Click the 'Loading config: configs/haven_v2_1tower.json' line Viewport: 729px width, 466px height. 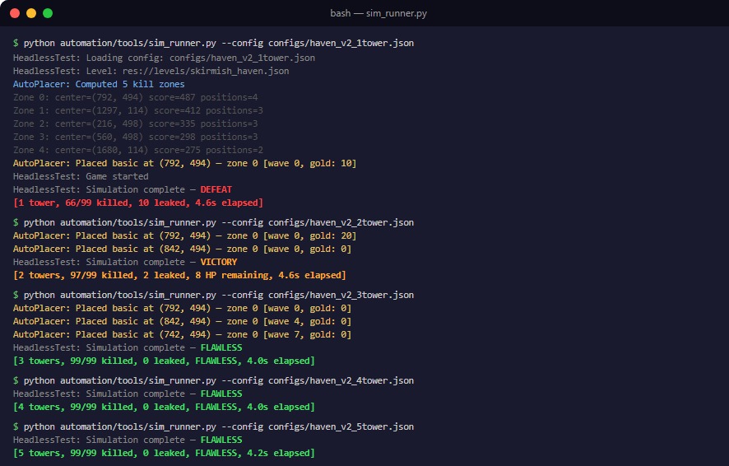pos(164,58)
